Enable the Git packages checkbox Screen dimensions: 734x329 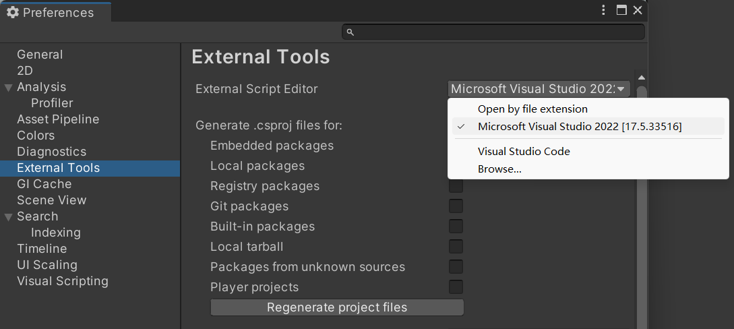[x=456, y=206]
